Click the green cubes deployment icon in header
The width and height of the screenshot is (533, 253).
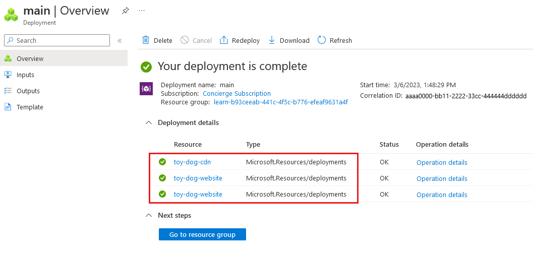coord(11,15)
